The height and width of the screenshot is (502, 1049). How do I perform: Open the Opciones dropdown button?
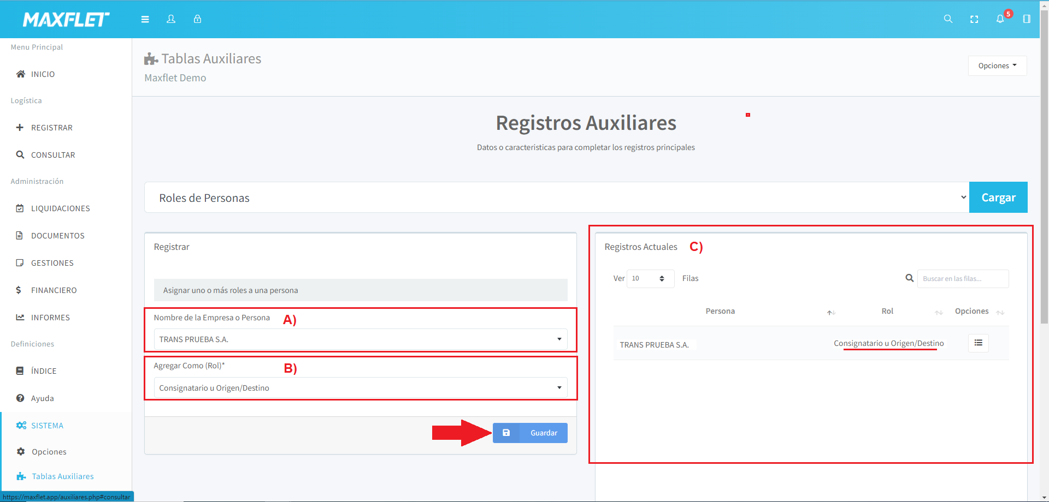click(997, 65)
